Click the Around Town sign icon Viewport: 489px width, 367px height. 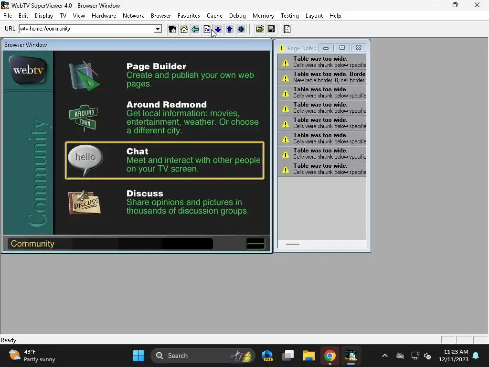(x=83, y=118)
